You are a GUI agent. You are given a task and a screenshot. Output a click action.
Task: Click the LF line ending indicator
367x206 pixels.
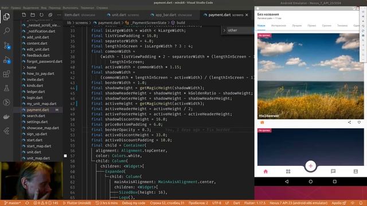(x=227, y=203)
